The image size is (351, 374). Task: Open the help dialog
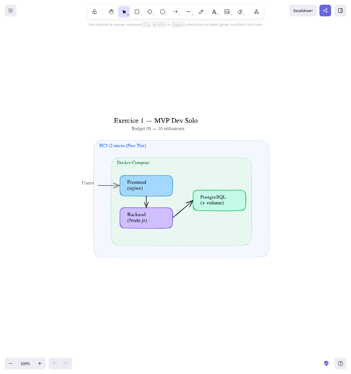click(x=340, y=363)
